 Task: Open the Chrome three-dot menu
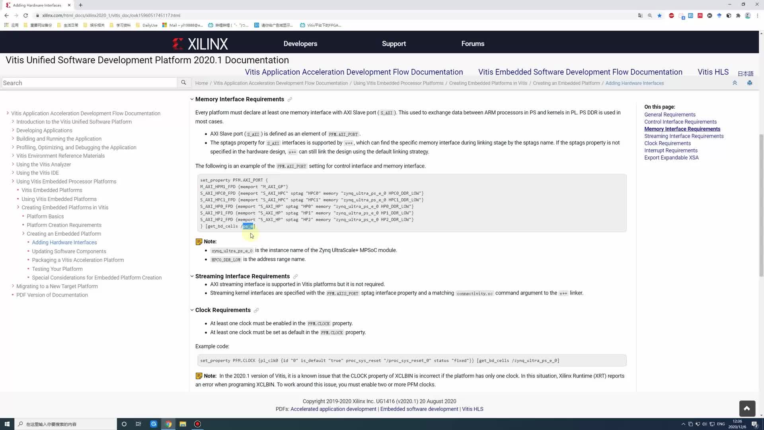pos(758,16)
